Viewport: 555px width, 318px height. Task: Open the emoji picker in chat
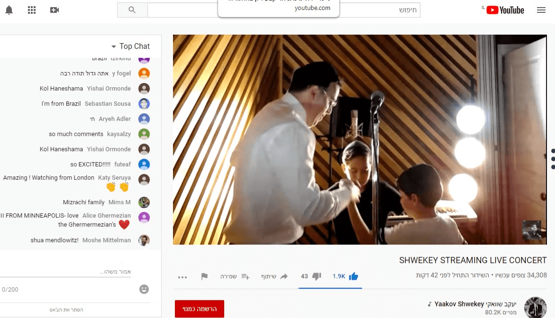(x=144, y=289)
